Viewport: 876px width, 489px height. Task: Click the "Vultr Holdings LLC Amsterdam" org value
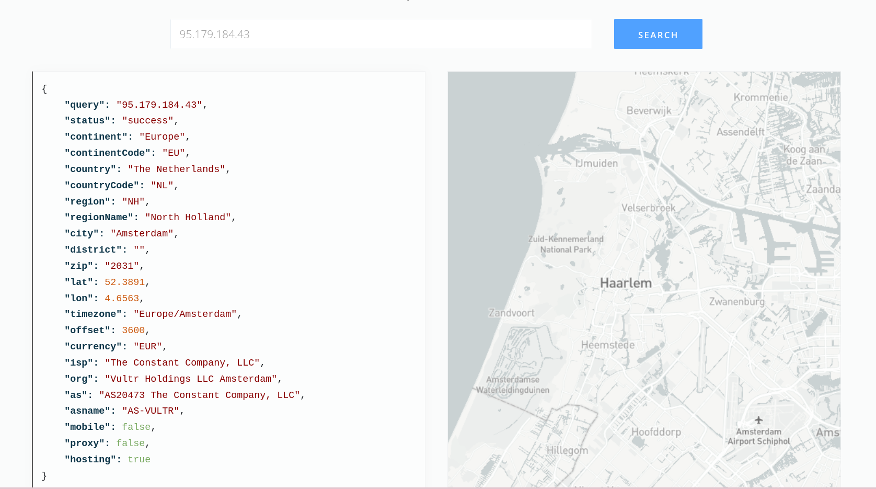pyautogui.click(x=191, y=379)
